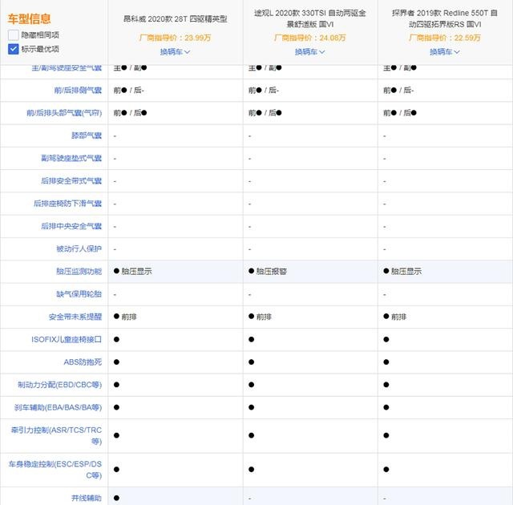Open 换辆车 dropdown under 昂科威 2020款
The height and width of the screenshot is (505, 513).
[175, 51]
